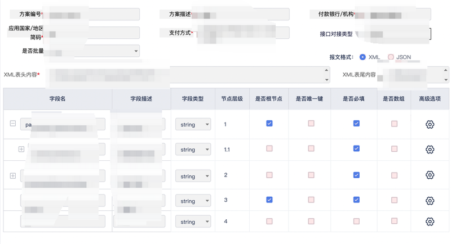Check 是否唯一键 for node level 2

point(311,175)
